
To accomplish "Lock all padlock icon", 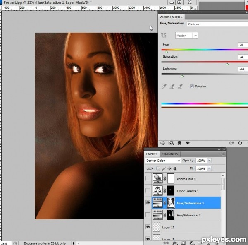I will click(x=175, y=168).
